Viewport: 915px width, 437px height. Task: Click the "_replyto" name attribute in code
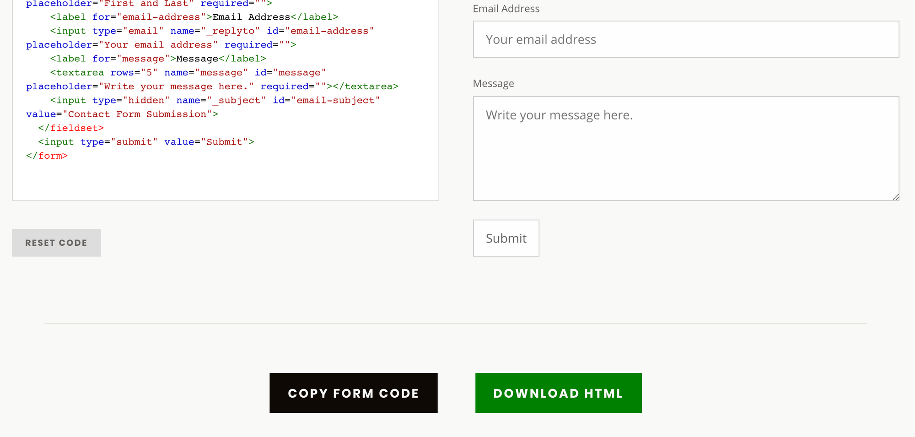231,31
